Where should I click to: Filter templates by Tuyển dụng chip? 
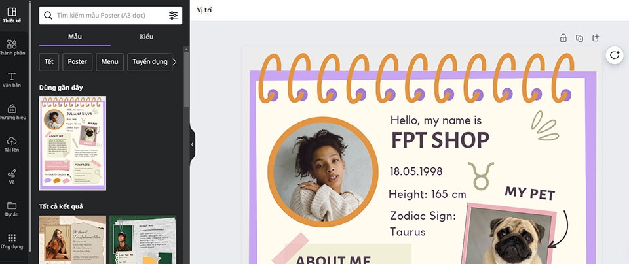(150, 62)
